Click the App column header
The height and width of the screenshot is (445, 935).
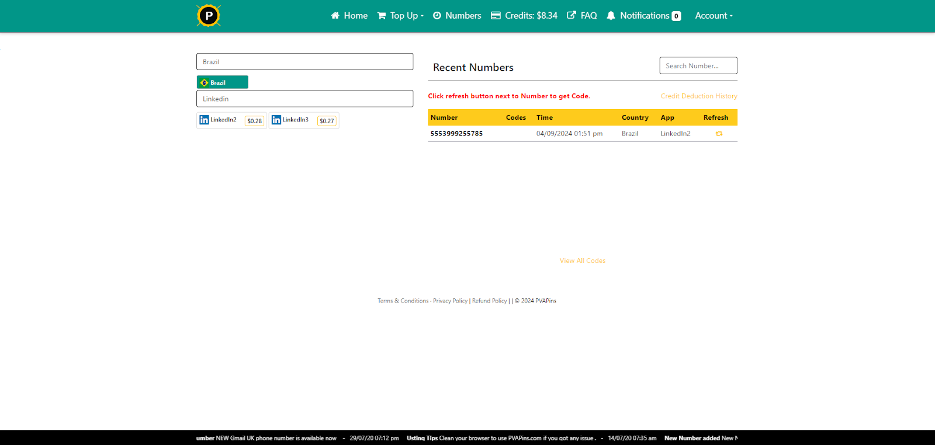tap(667, 117)
